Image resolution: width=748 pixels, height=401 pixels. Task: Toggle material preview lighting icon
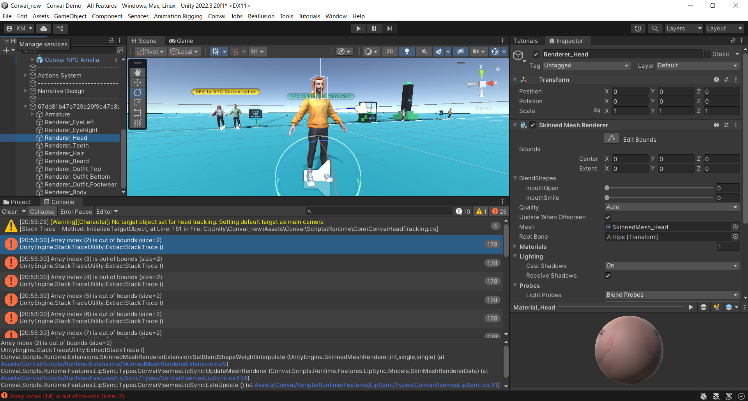point(716,307)
